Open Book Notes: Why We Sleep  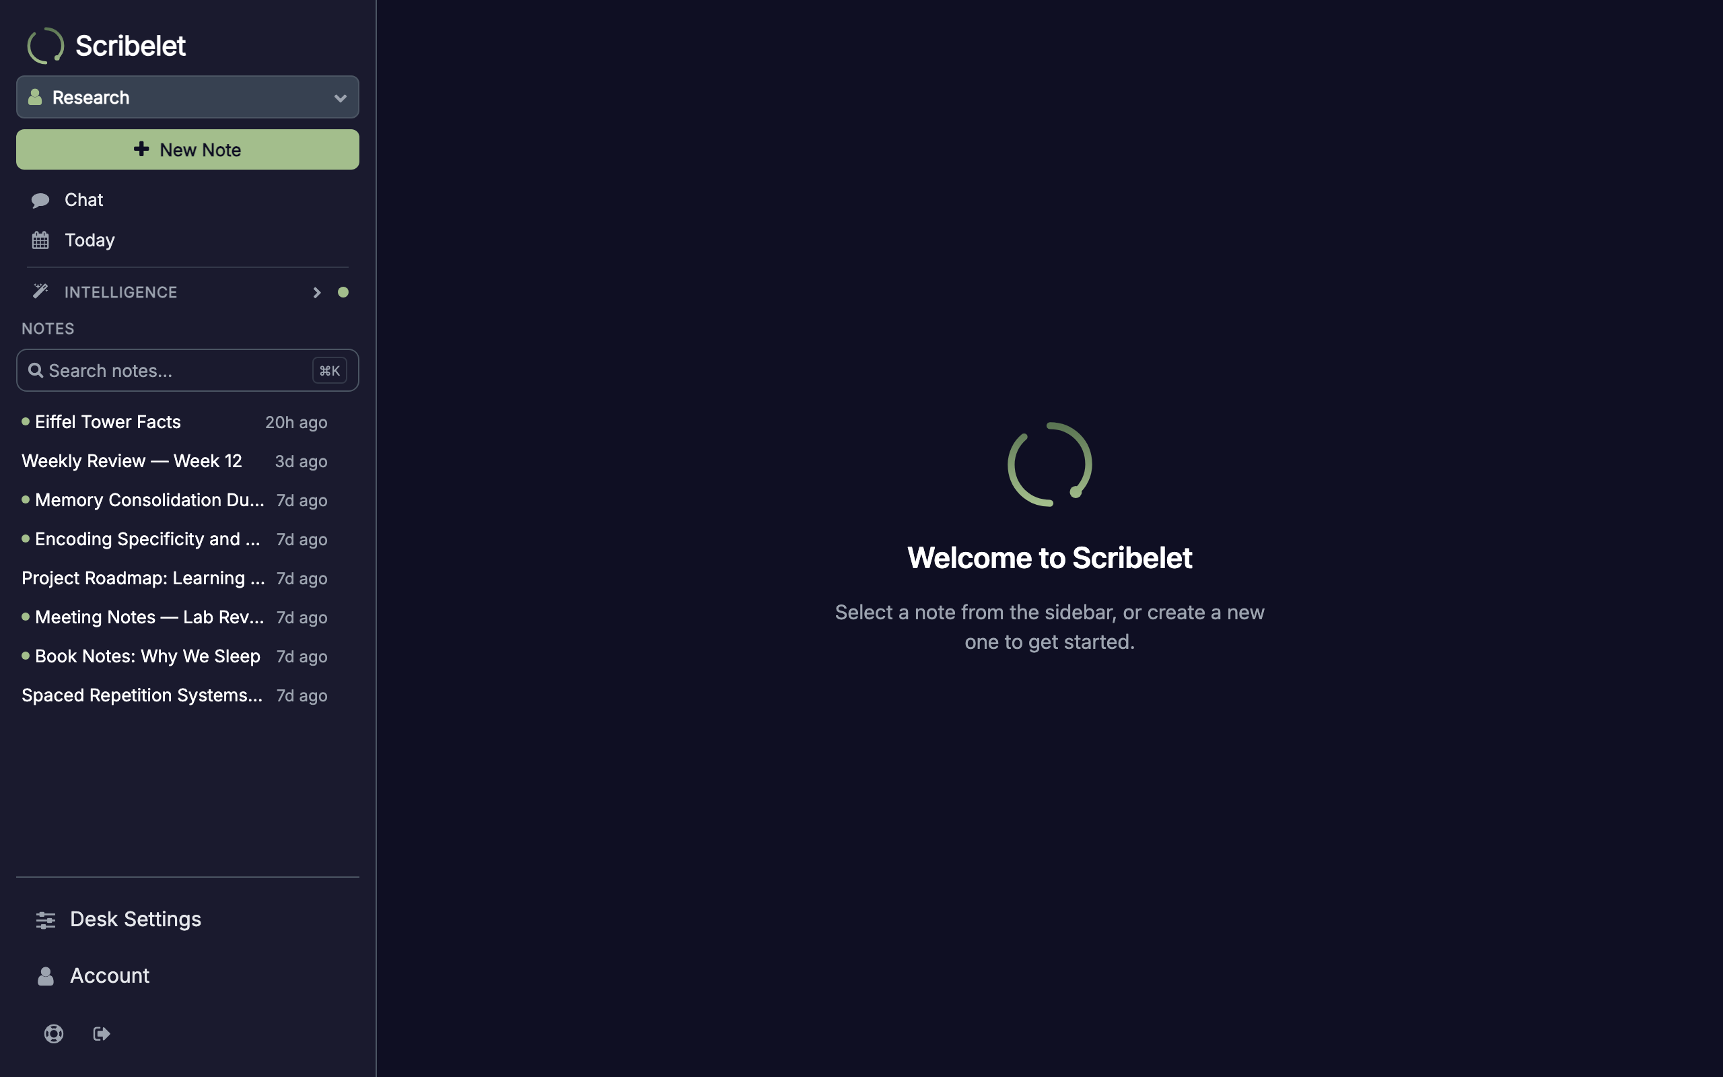coord(174,657)
